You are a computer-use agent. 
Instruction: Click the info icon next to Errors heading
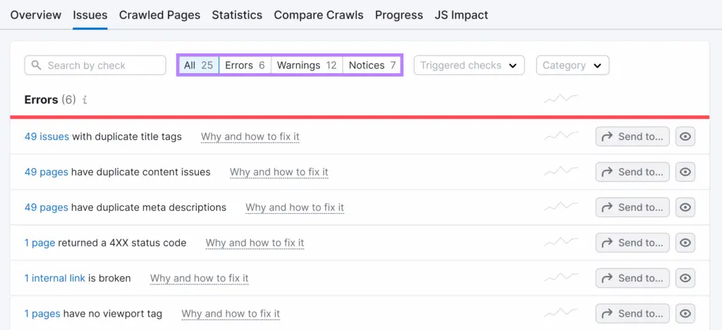(x=85, y=100)
